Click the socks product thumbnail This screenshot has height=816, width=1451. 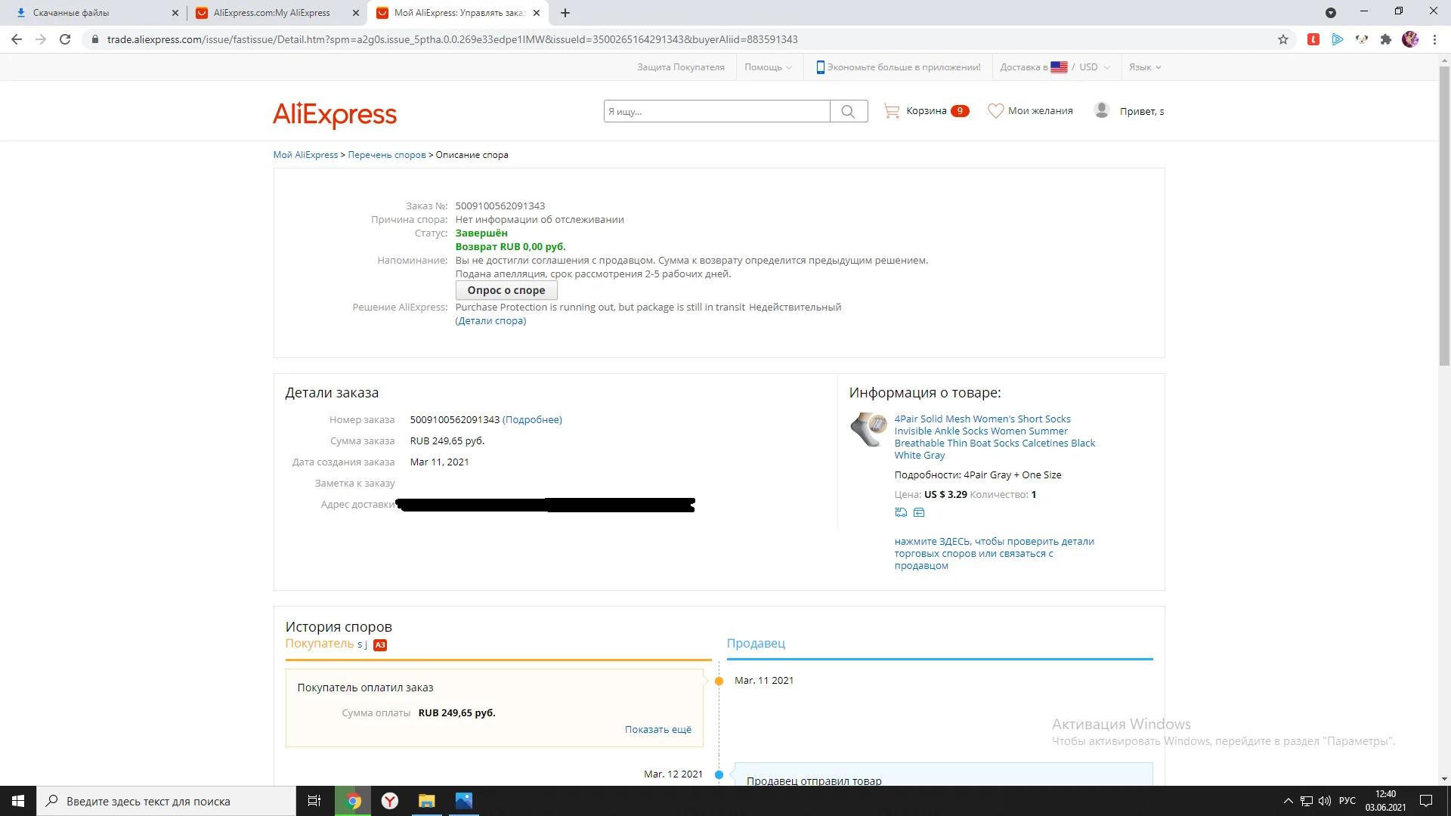coord(868,430)
